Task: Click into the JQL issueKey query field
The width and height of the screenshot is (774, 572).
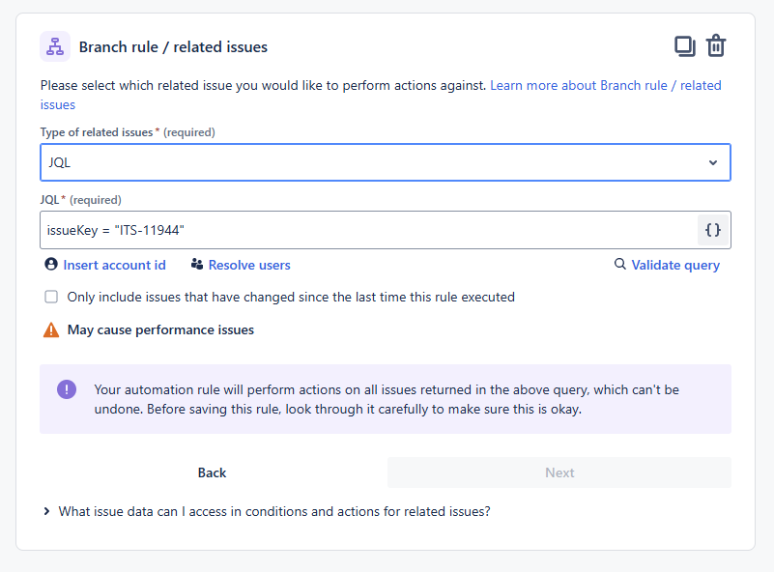Action: click(x=367, y=230)
